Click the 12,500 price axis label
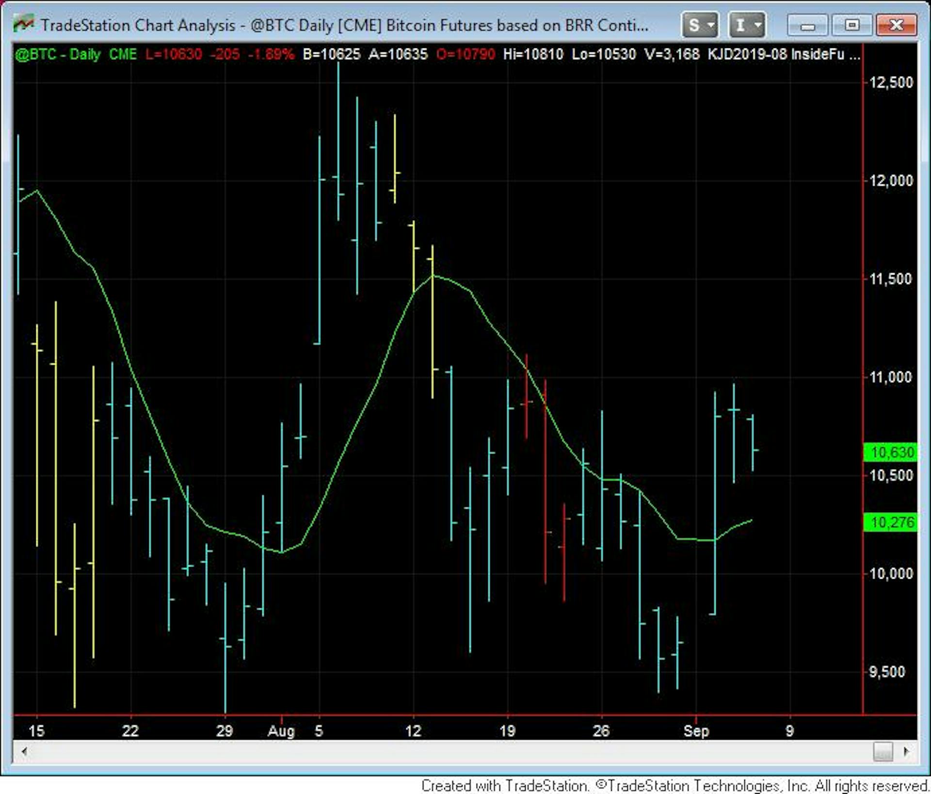The height and width of the screenshot is (794, 931). click(x=891, y=82)
